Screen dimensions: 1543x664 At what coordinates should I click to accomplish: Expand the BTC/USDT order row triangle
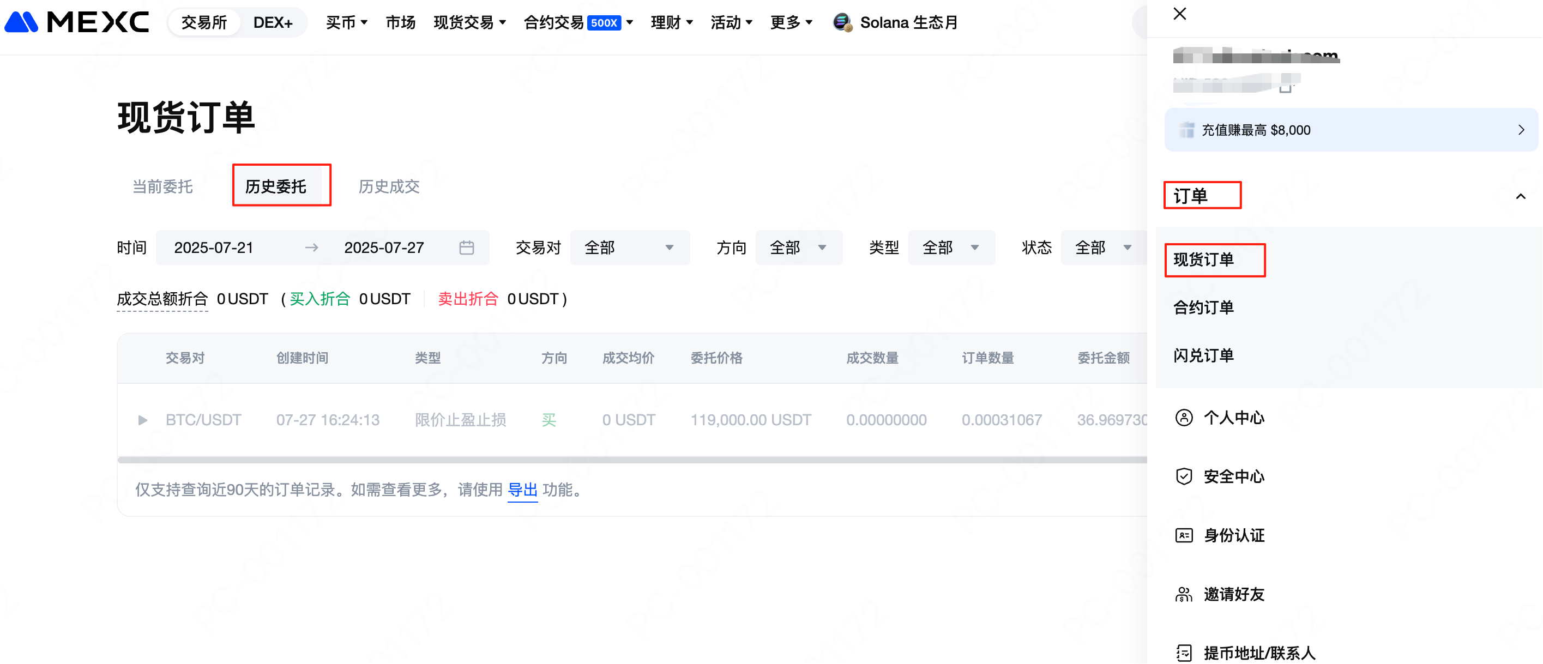click(x=142, y=420)
